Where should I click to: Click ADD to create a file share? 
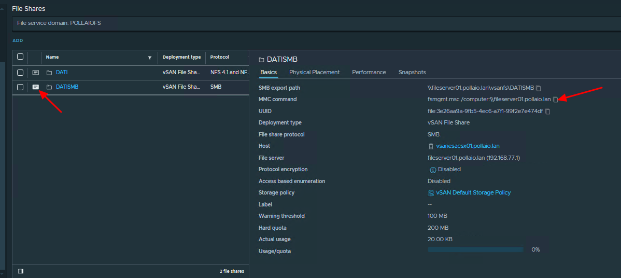tap(18, 40)
